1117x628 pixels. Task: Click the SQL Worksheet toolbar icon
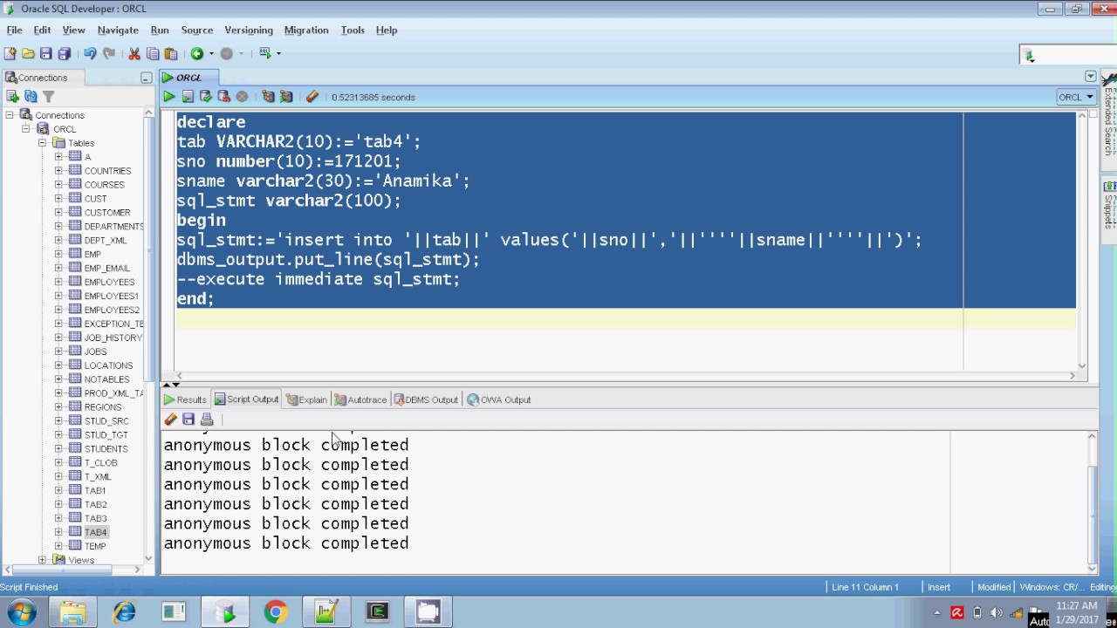click(265, 53)
